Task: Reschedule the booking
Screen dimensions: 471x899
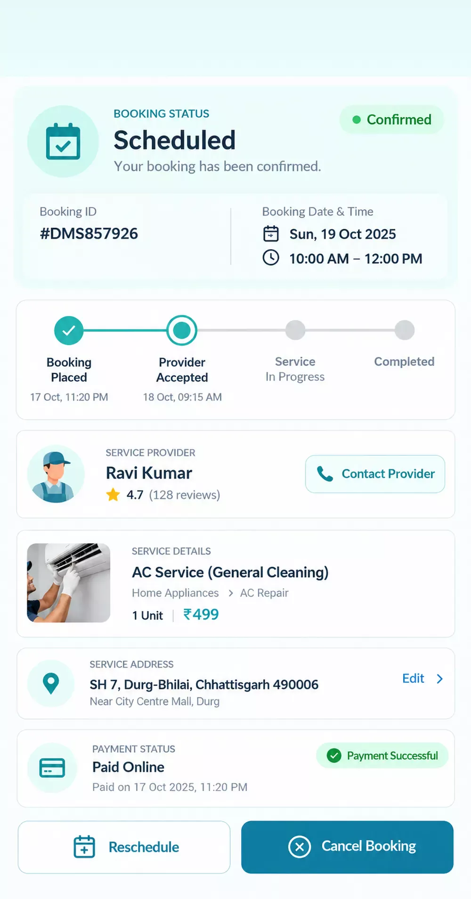Action: pos(124,847)
